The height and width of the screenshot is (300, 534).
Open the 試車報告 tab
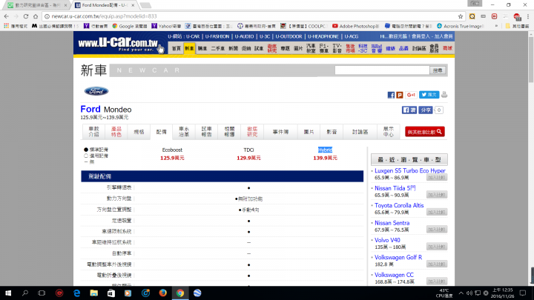tap(206, 132)
